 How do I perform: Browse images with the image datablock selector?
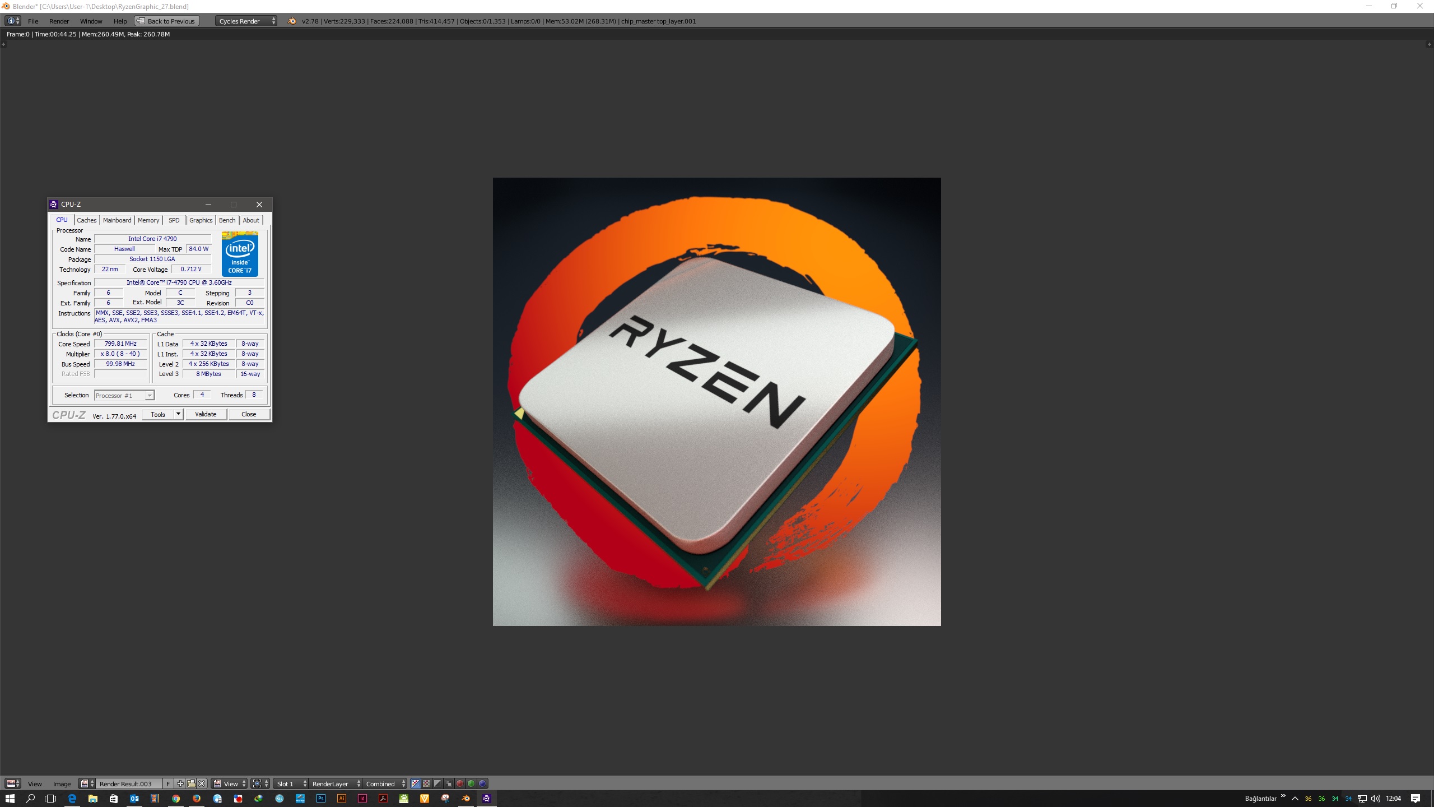(87, 783)
